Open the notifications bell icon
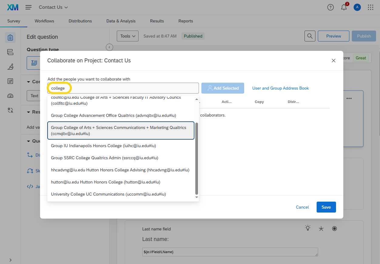 (x=344, y=8)
